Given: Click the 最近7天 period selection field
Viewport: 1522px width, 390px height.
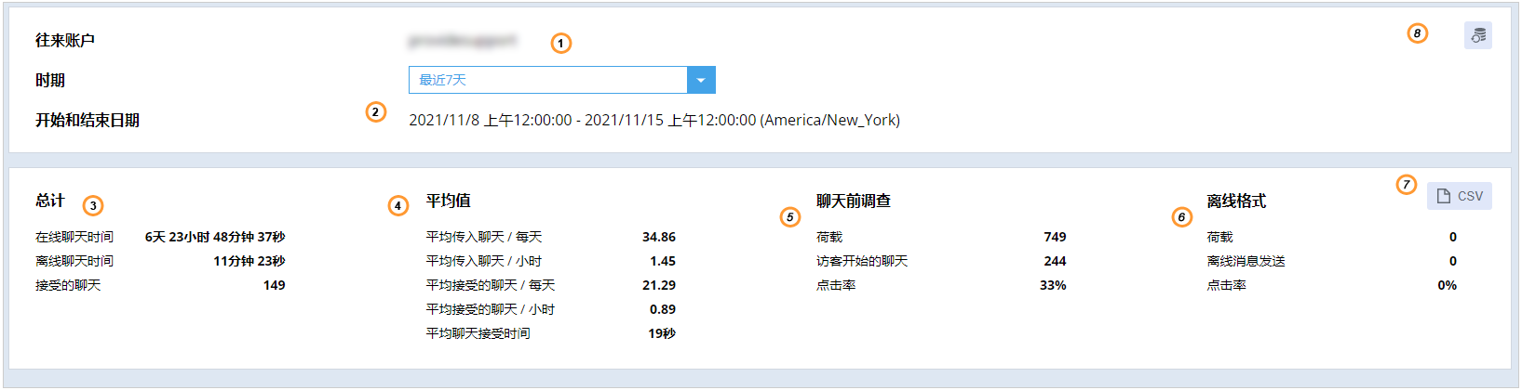Looking at the screenshot, I should tap(547, 80).
